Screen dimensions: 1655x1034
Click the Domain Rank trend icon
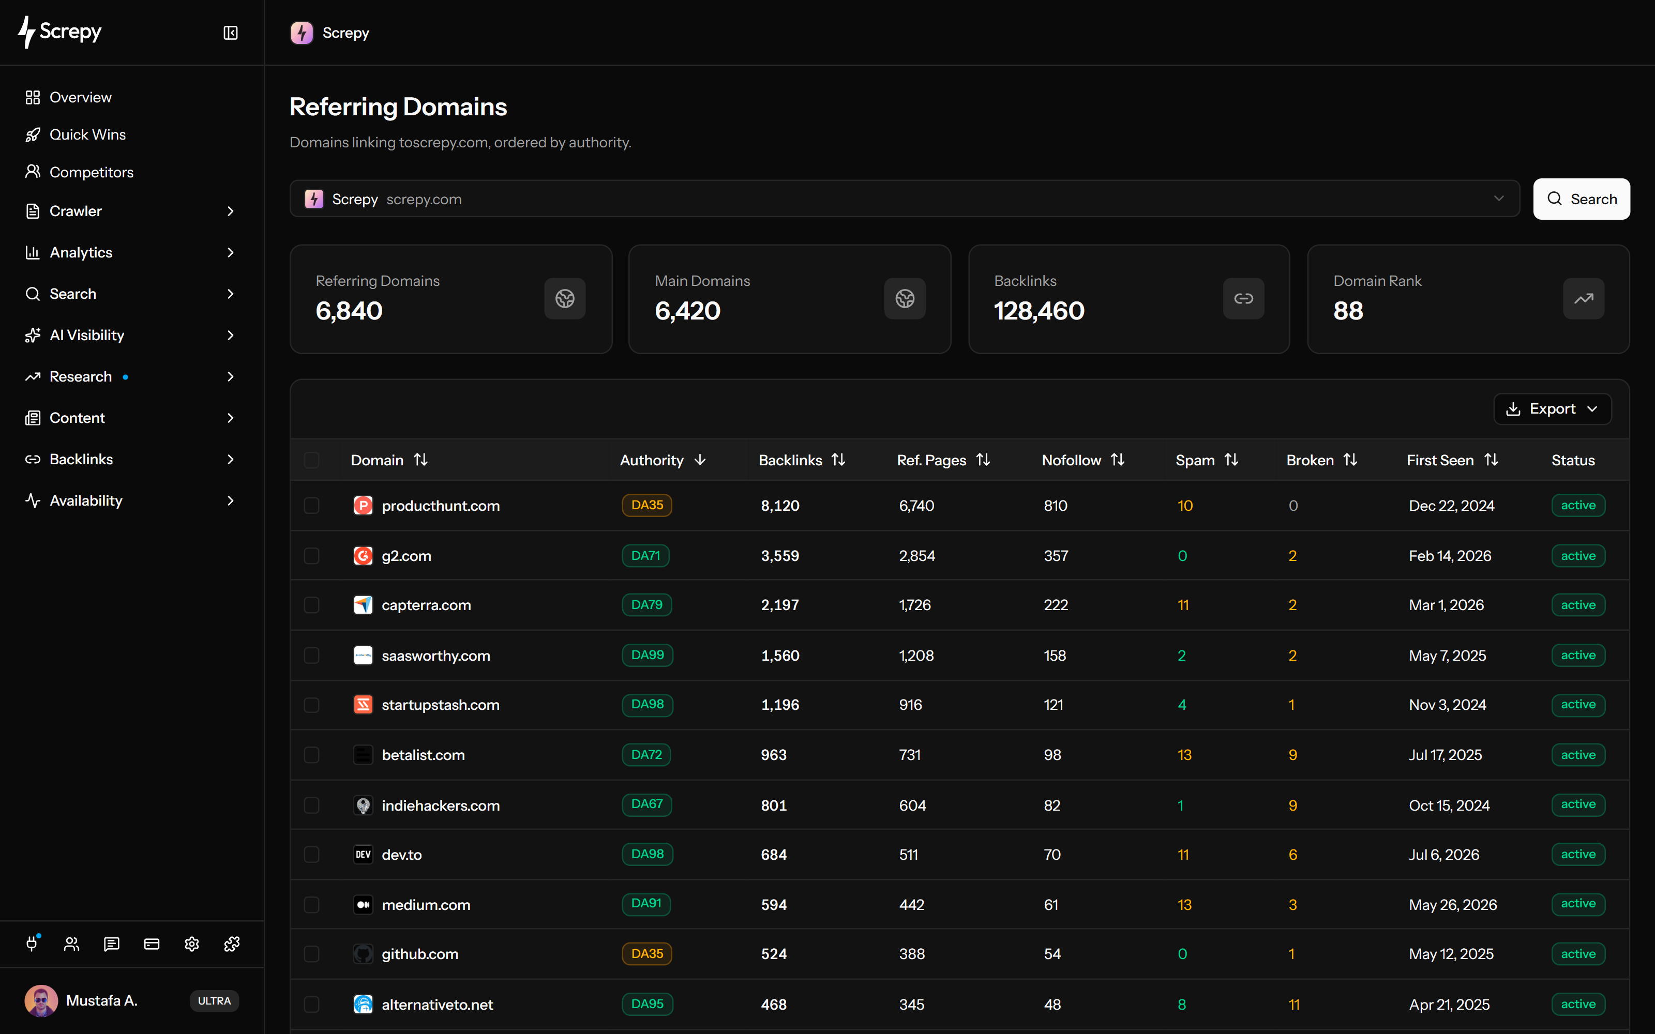point(1583,298)
